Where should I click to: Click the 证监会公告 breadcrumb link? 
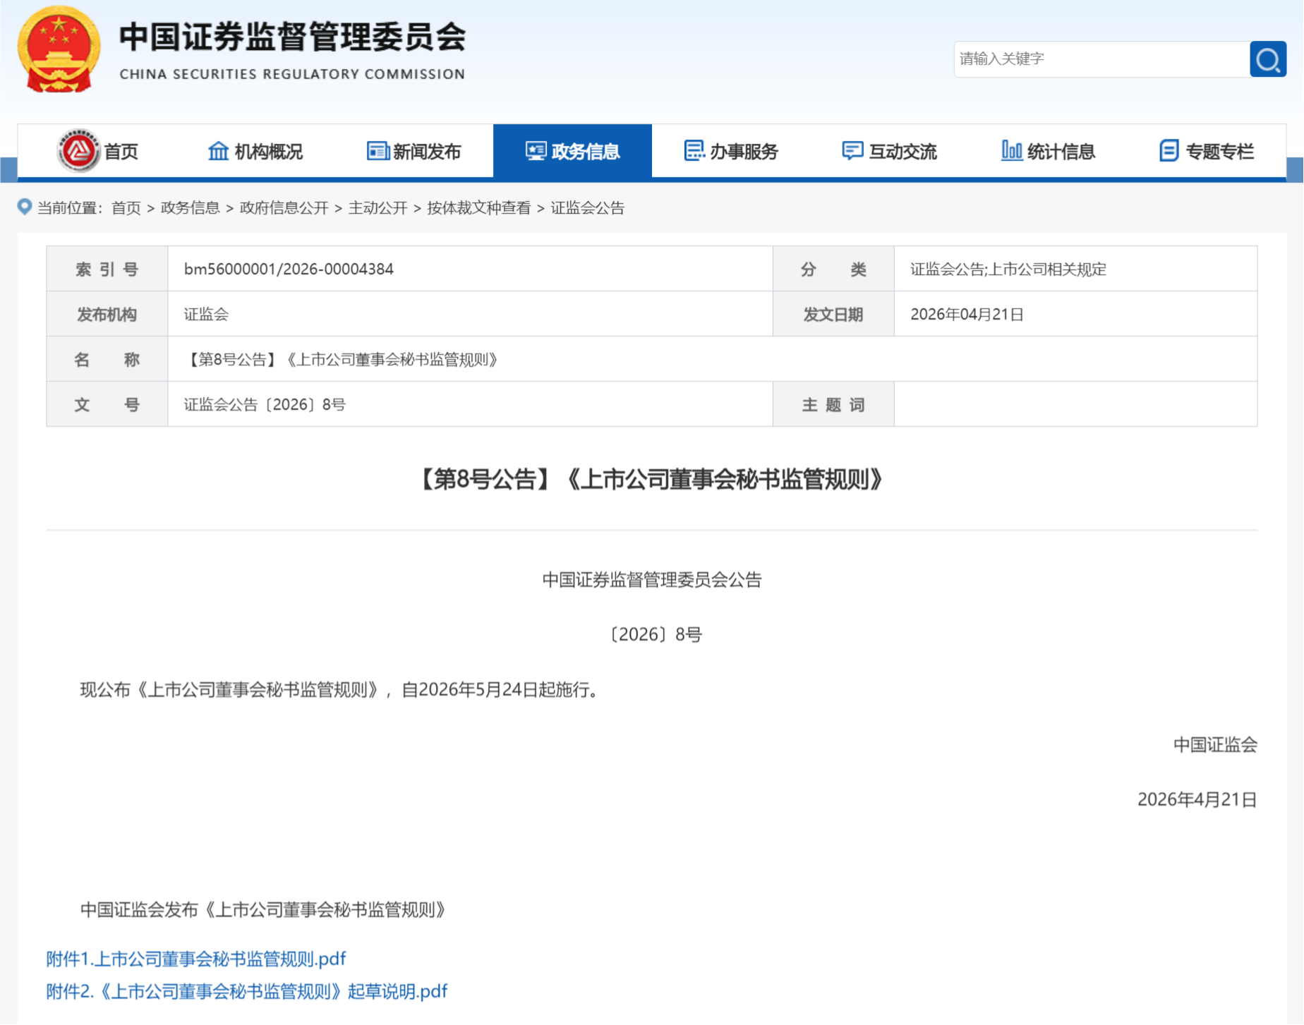coord(588,208)
